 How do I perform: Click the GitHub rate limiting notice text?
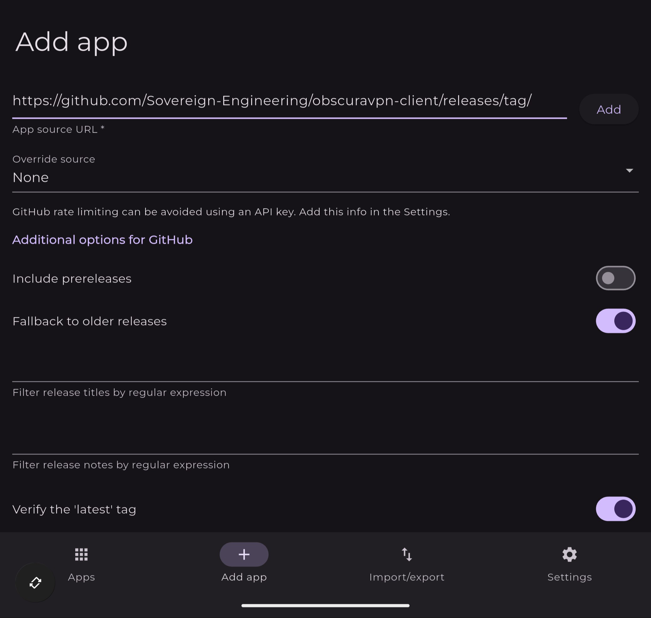231,212
